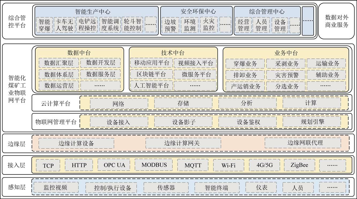Click the 规划引擎 block
The height and width of the screenshot is (199, 357).
[312, 122]
